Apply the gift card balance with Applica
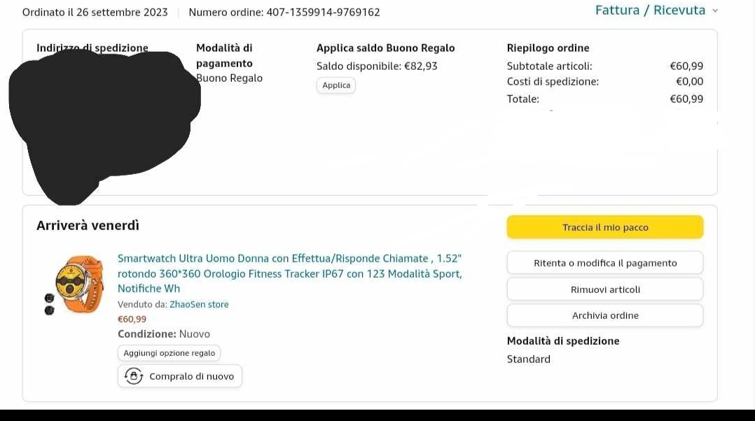 [x=336, y=85]
